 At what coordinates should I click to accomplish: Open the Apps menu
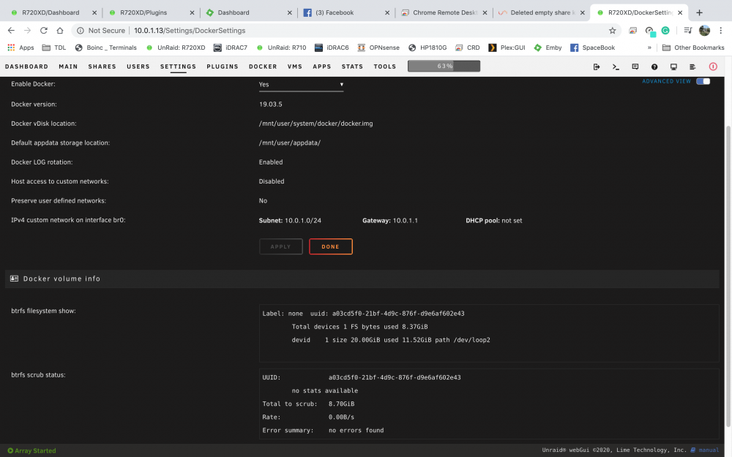(322, 67)
